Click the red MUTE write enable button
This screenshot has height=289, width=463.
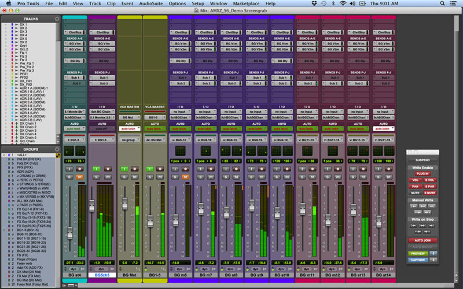point(416,193)
